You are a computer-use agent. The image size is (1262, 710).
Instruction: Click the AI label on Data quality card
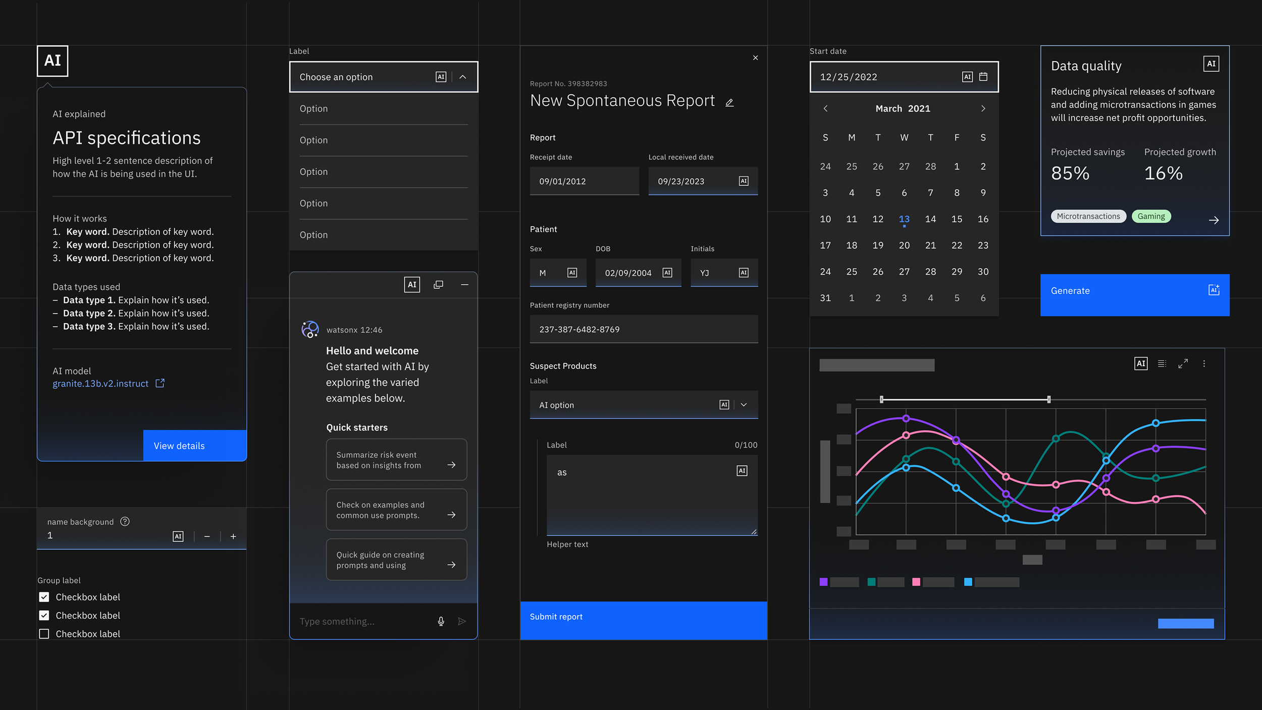[1211, 64]
